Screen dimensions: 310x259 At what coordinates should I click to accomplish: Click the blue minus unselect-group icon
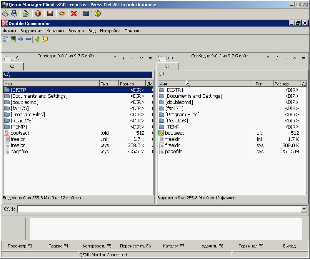pyautogui.click(x=28, y=39)
